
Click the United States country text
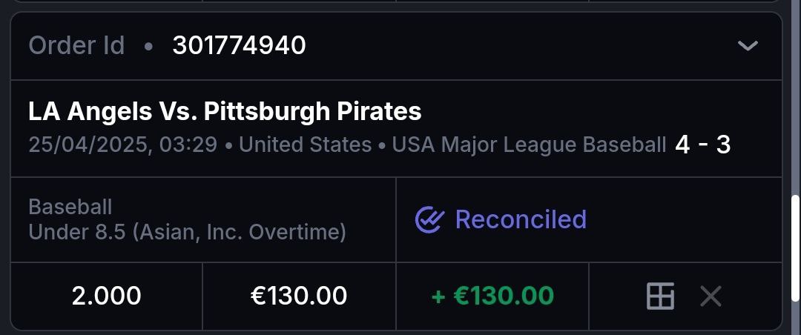click(305, 145)
